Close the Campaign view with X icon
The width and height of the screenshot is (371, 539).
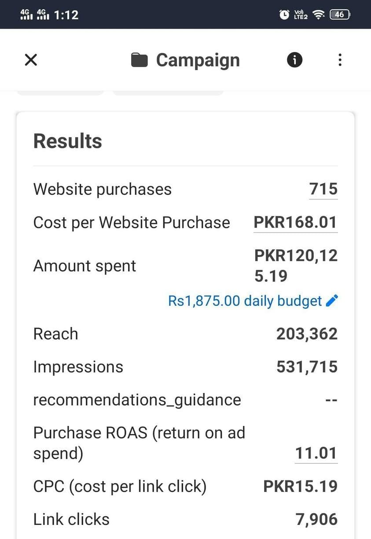31,60
